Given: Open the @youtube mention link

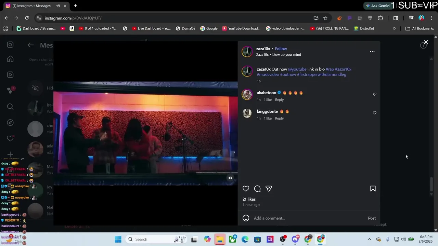Looking at the screenshot, I should tap(297, 69).
